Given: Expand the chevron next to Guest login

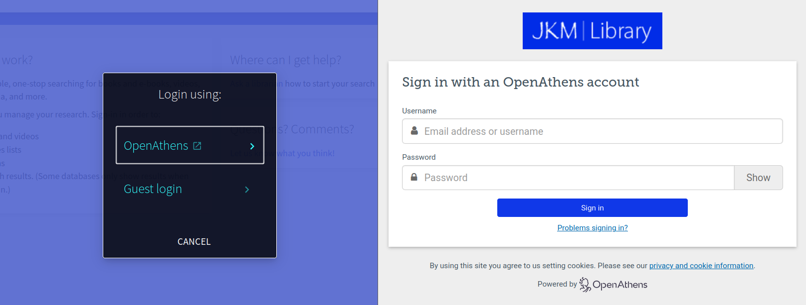Looking at the screenshot, I should 246,189.
